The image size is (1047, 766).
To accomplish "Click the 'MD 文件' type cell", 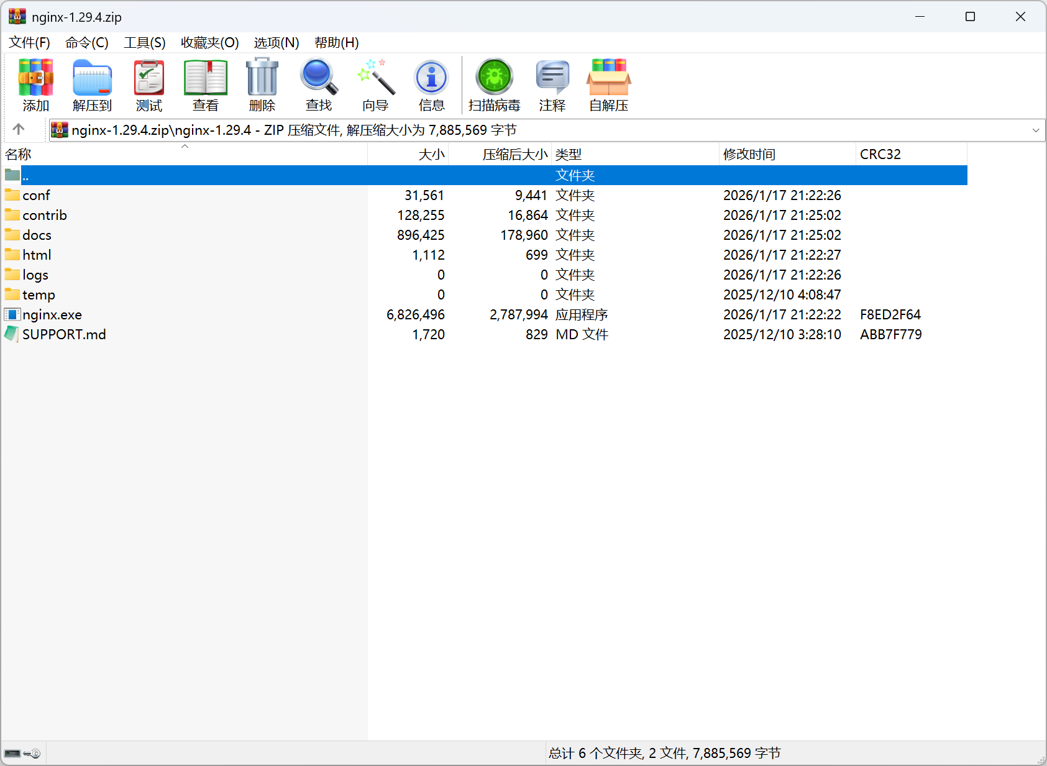I will point(582,334).
